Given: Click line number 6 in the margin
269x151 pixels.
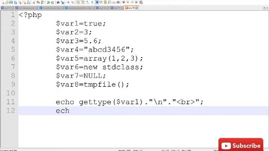Looking at the screenshot, I should point(13,58).
